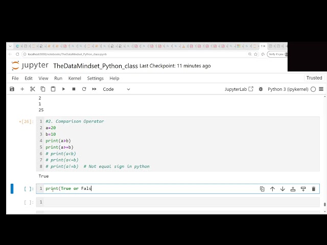The height and width of the screenshot is (245, 327).
Task: Copy selected cell toolbar icon
Action: click(43, 89)
